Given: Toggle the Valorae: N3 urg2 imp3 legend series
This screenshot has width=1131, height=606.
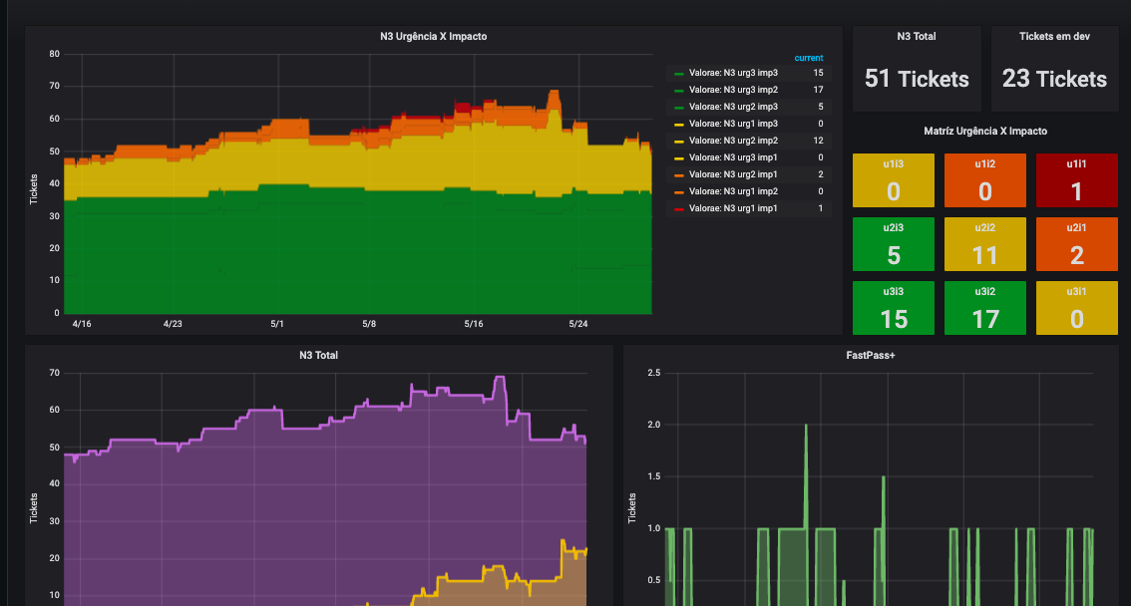Looking at the screenshot, I should click(733, 107).
